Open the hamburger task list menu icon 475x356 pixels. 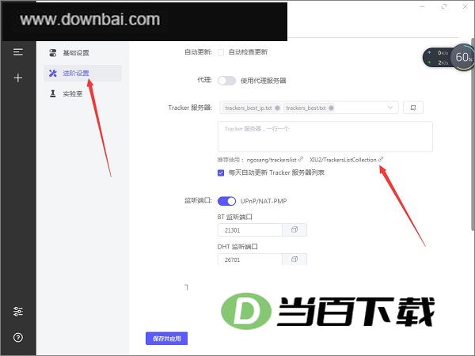(x=18, y=52)
